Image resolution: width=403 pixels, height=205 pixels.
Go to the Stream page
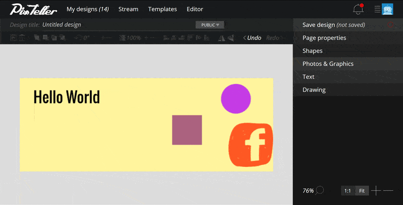[x=128, y=9]
